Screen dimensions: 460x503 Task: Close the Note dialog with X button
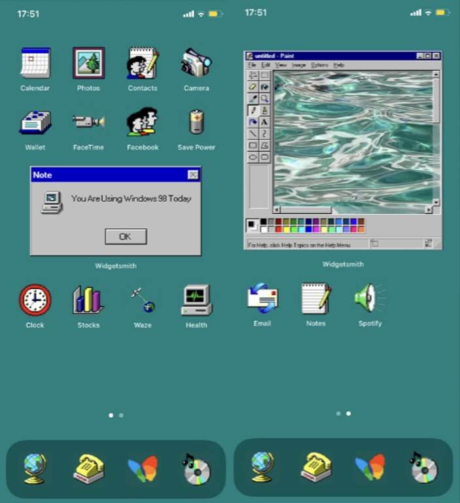pyautogui.click(x=192, y=175)
